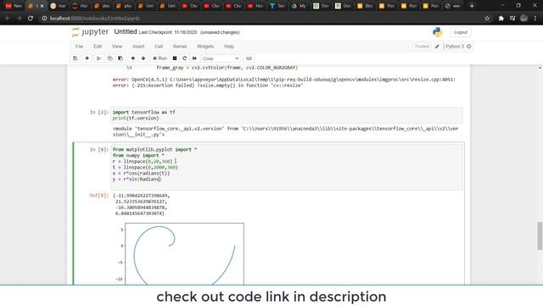This screenshot has height=305, width=543.
Task: Open a new browser tab
Action: point(472,6)
